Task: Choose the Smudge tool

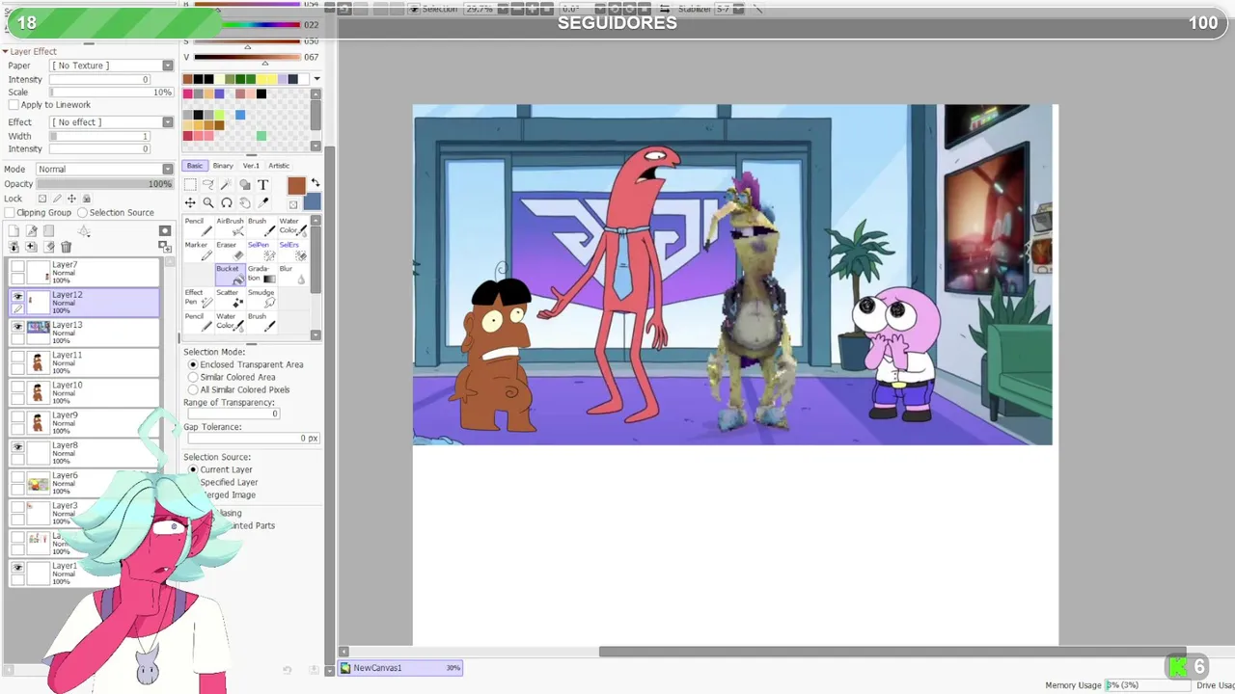Action: (x=261, y=299)
